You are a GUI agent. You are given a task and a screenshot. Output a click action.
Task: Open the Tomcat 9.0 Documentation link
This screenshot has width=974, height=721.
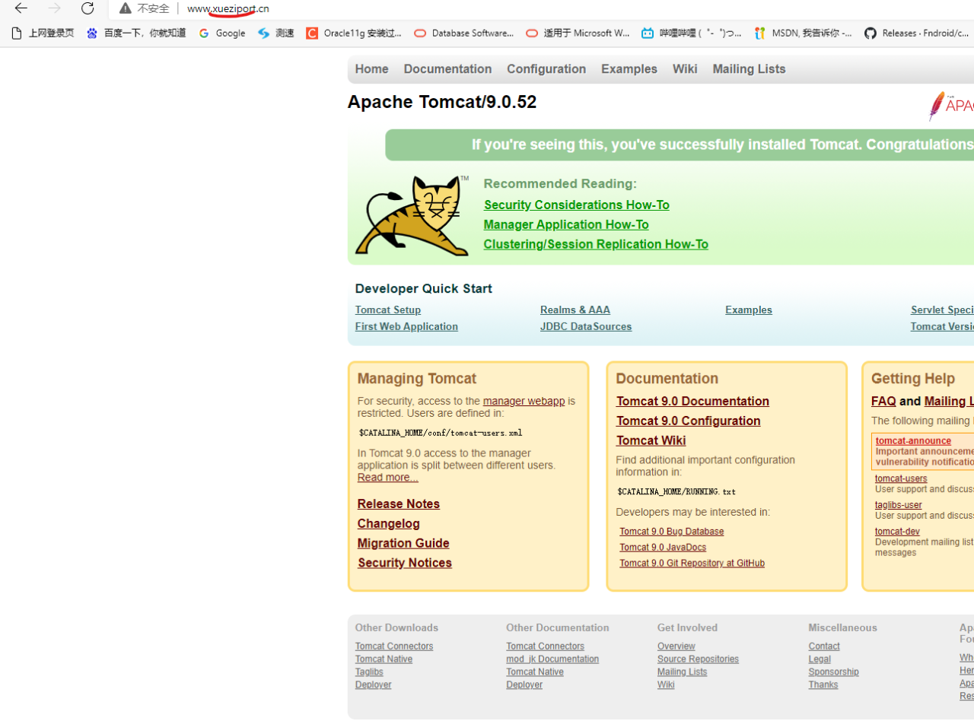692,401
